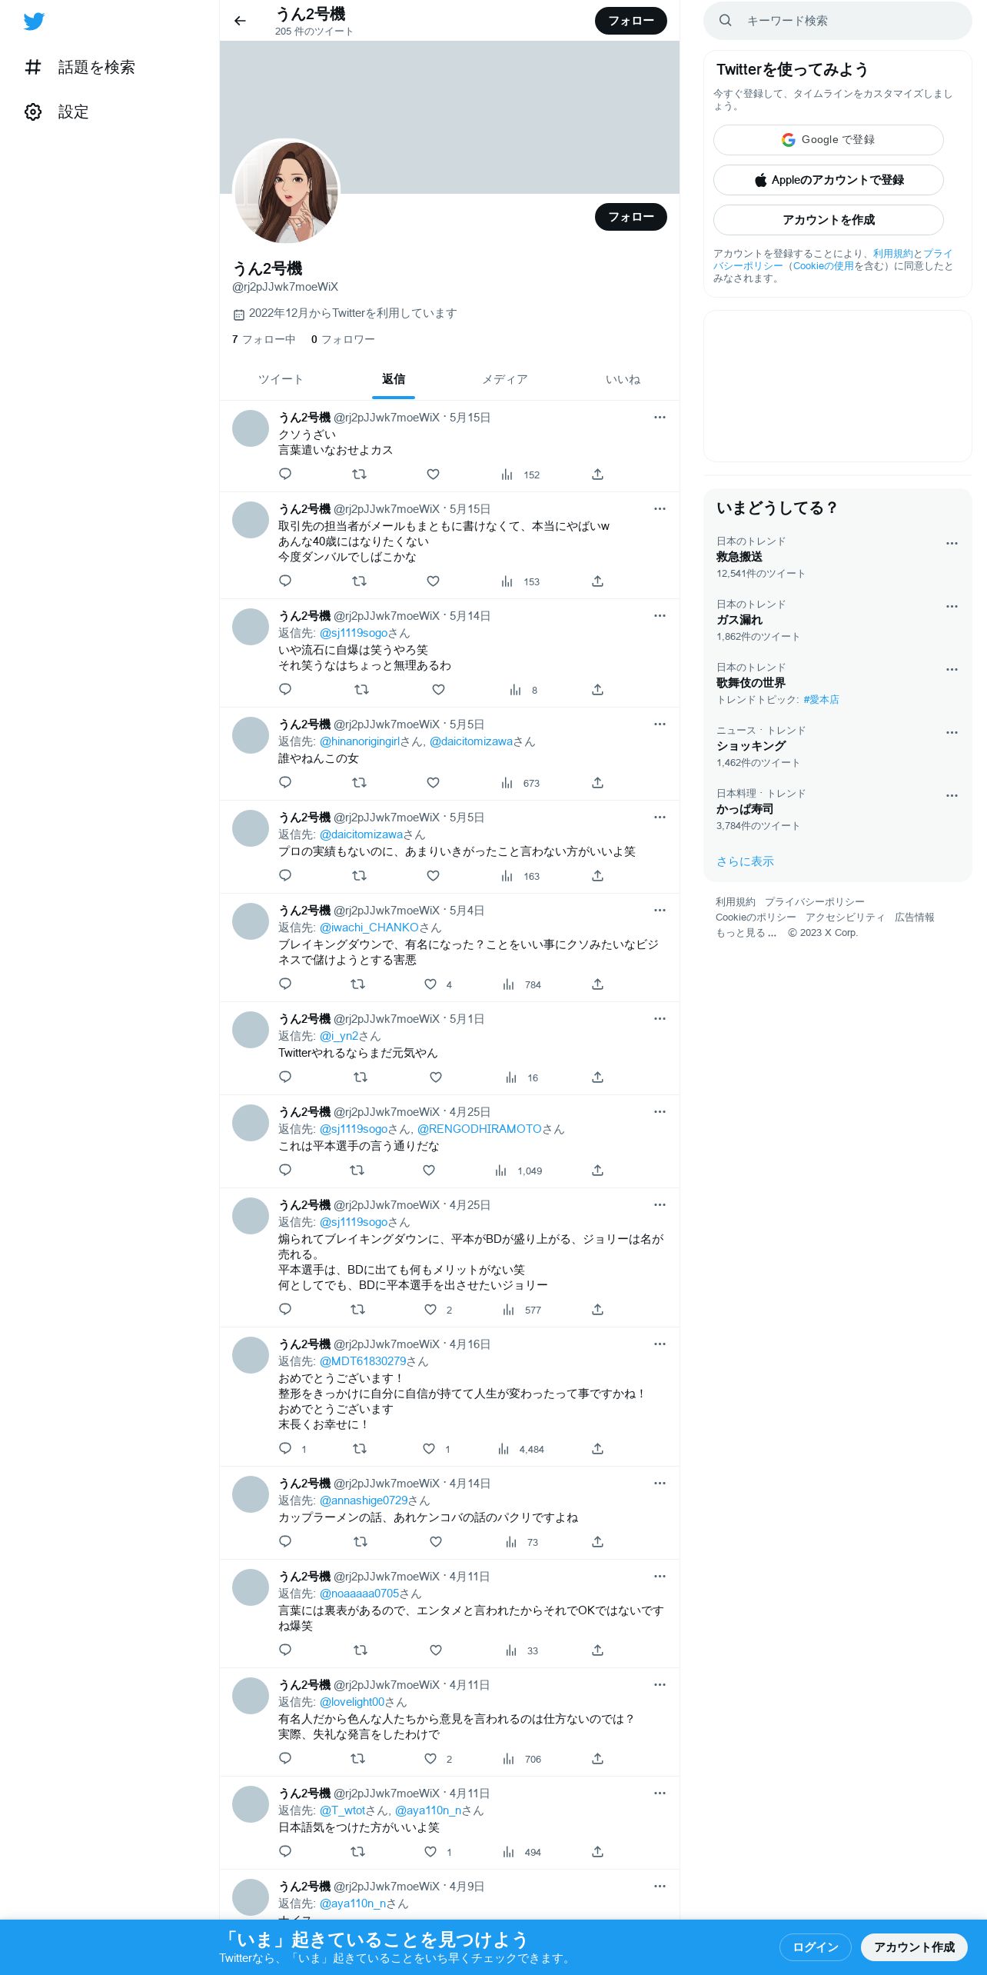This screenshot has width=987, height=1975.
Task: Like the reply to @iwachi_CHANKO
Action: 430,984
